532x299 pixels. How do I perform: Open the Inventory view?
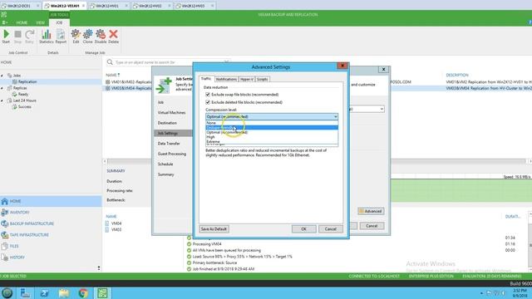click(51, 213)
